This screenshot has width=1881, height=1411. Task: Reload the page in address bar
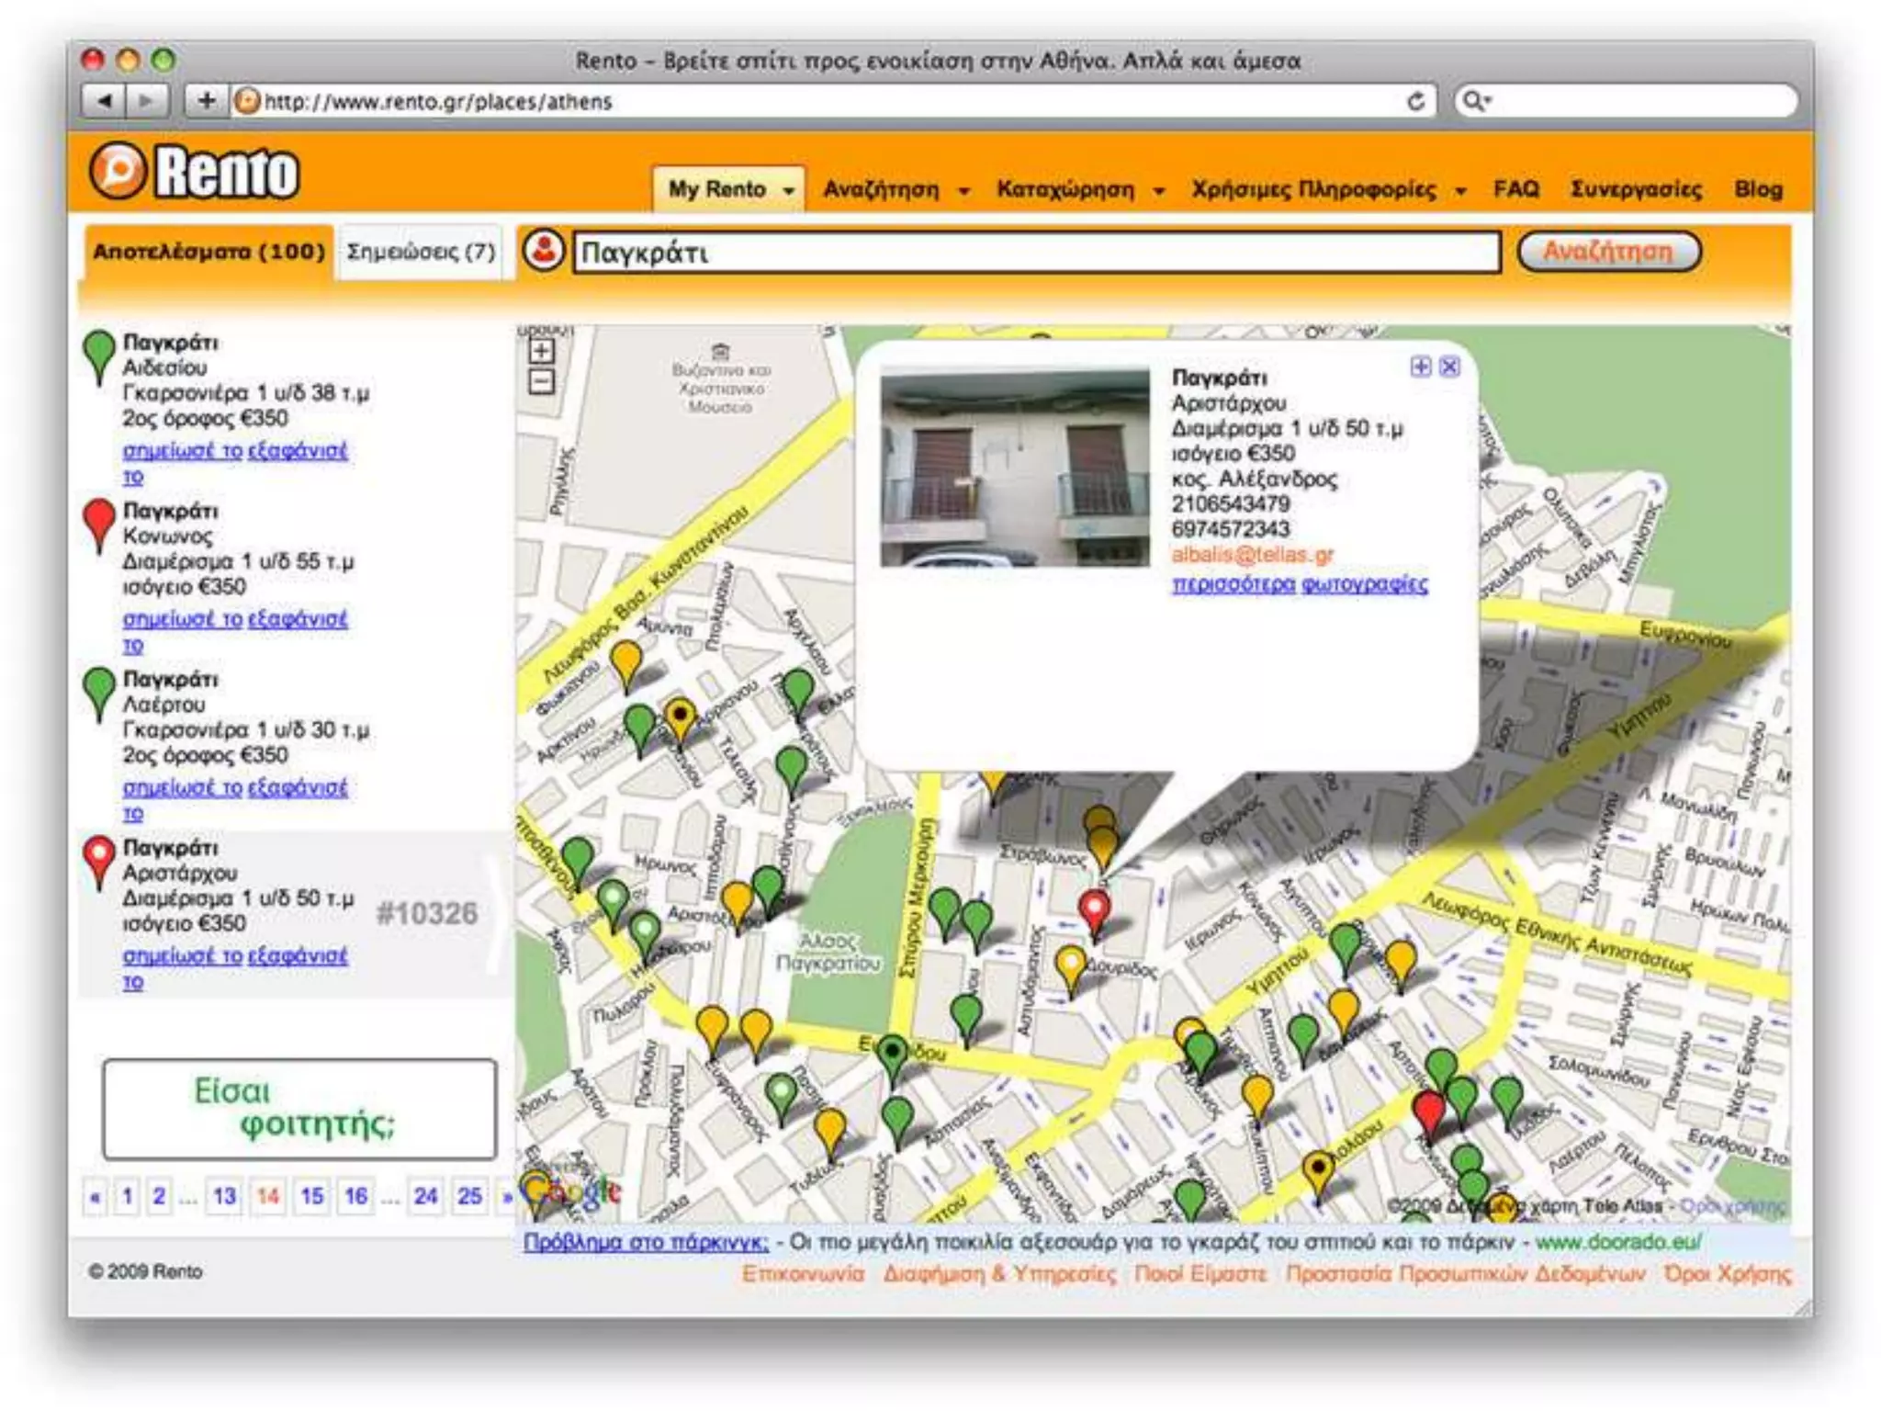pyautogui.click(x=1415, y=101)
